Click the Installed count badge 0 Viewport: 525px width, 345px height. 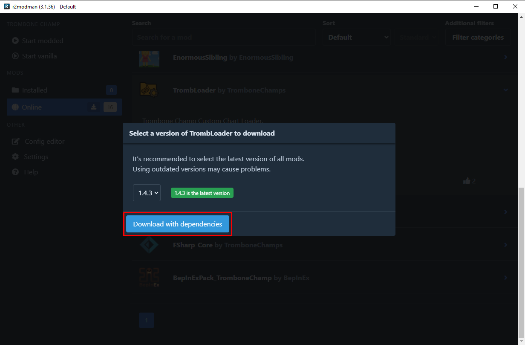[x=111, y=90]
